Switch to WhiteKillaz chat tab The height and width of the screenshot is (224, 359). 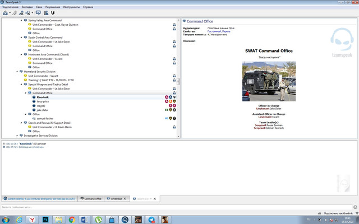[x=117, y=199]
